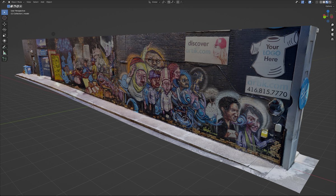Switch to material preview shading
336x196 pixels.
pyautogui.click(x=327, y=2)
